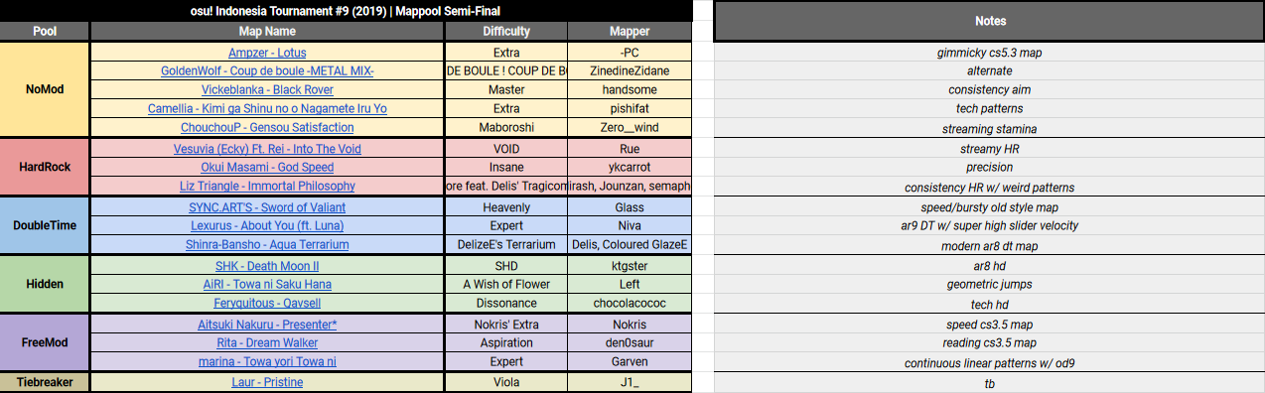
Task: Open Okui Masami - God Speed link
Action: point(267,167)
